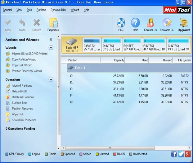Collapse the Operations section
The image size is (193, 163).
51,79
